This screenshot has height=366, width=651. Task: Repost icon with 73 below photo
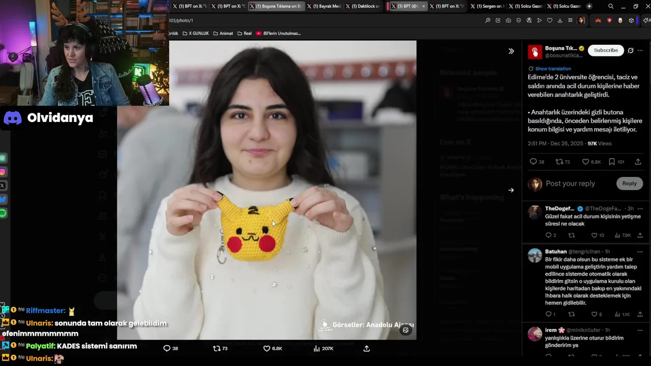pos(216,348)
